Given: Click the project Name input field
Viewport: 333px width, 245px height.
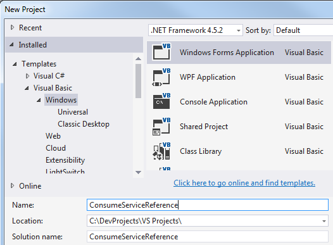Looking at the screenshot, I should pos(208,205).
